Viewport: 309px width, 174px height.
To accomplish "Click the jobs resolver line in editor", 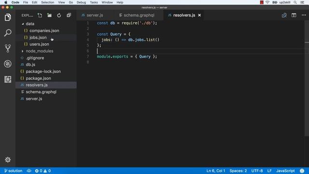I will pyautogui.click(x=130, y=40).
